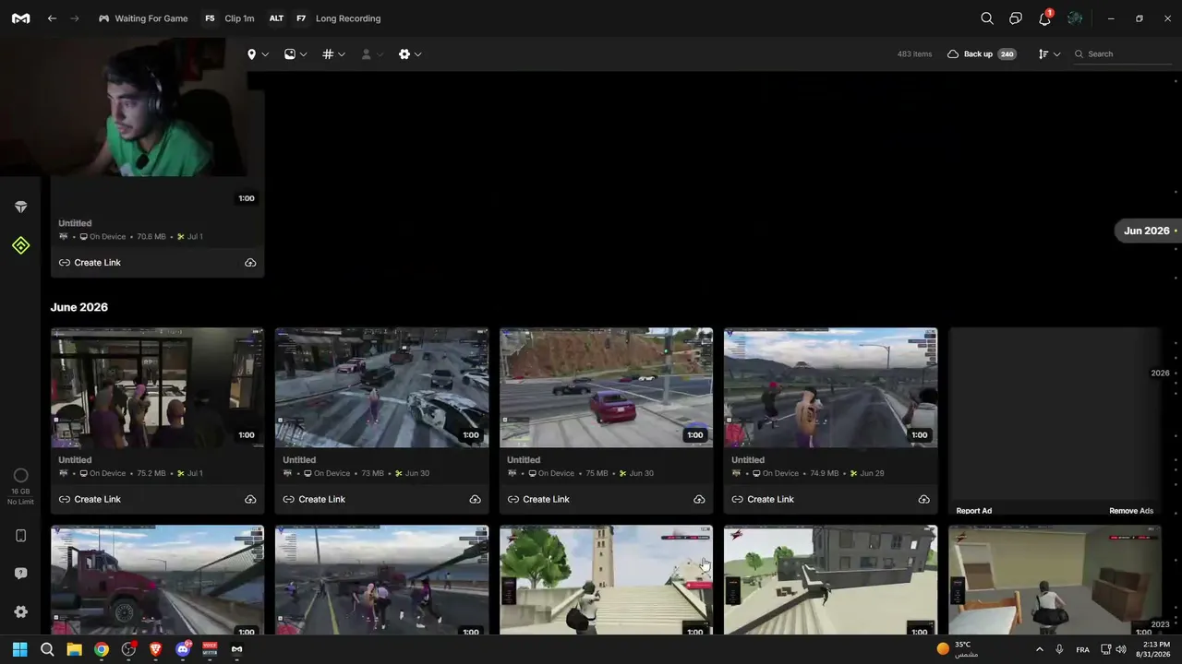The image size is (1182, 664).
Task: Open the 75.2 MB clip thumbnail
Action: point(157,387)
